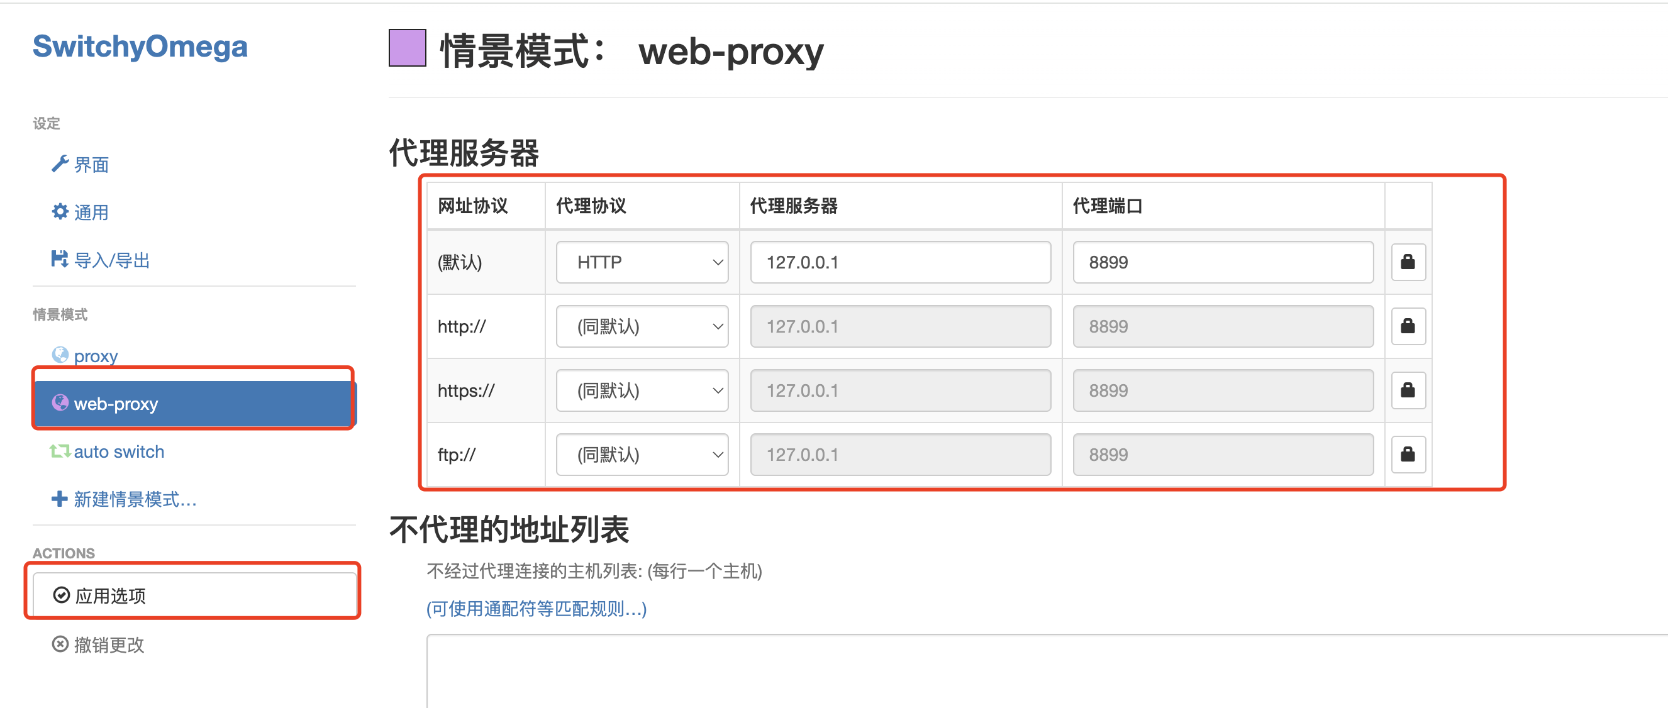The height and width of the screenshot is (708, 1668).
Task: Click the purple profile color swatch
Action: coord(408,48)
